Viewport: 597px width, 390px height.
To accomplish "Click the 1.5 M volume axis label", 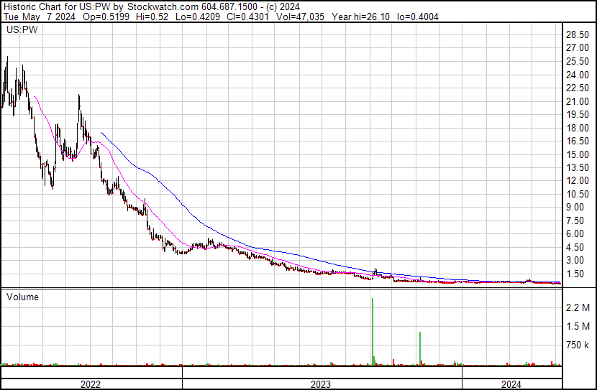I will (x=578, y=327).
